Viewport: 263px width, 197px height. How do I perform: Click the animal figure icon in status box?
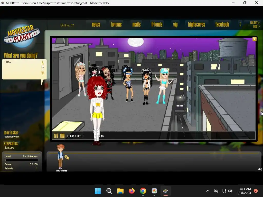pyautogui.click(x=43, y=73)
